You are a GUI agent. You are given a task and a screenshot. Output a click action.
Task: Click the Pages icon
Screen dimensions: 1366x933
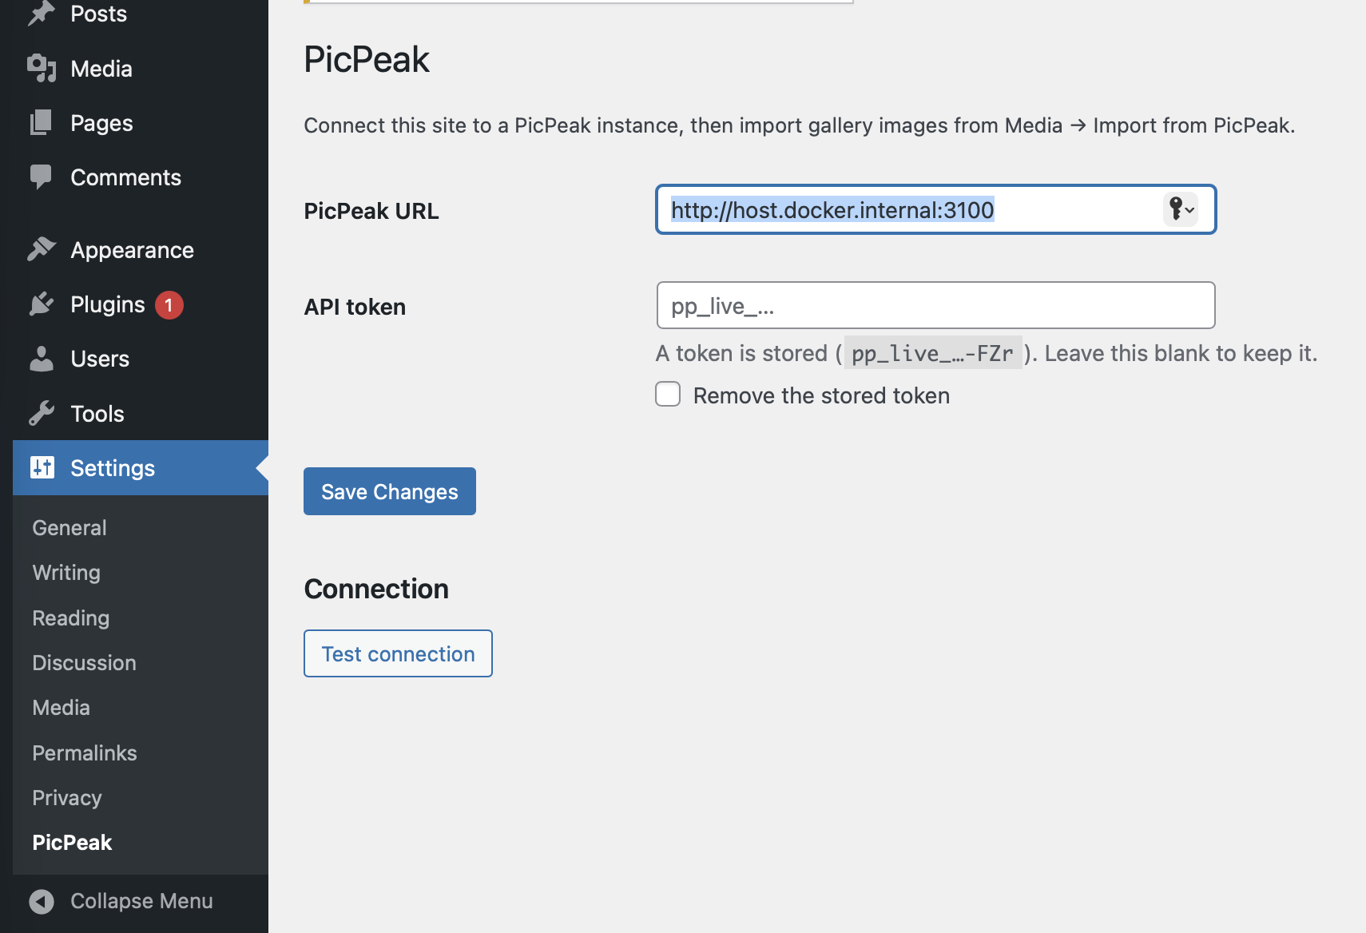tap(42, 123)
